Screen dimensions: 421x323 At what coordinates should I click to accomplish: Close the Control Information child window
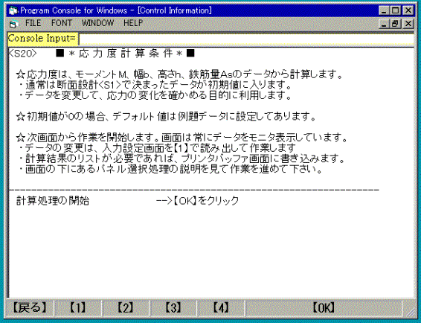[408, 24]
